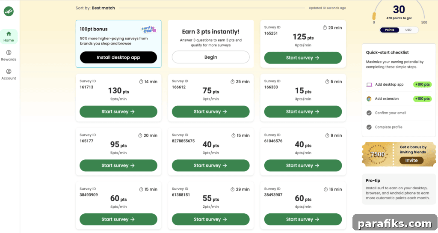Screen dimensions: 438x233
Task: Go to the Account page
Action: [x=9, y=75]
